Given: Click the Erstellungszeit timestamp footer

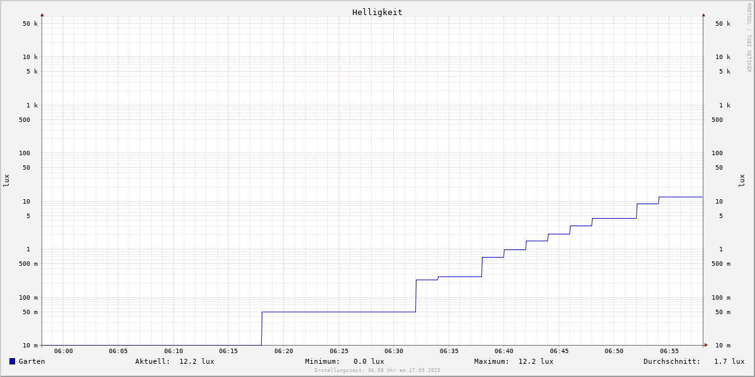Looking at the screenshot, I should coord(377,371).
